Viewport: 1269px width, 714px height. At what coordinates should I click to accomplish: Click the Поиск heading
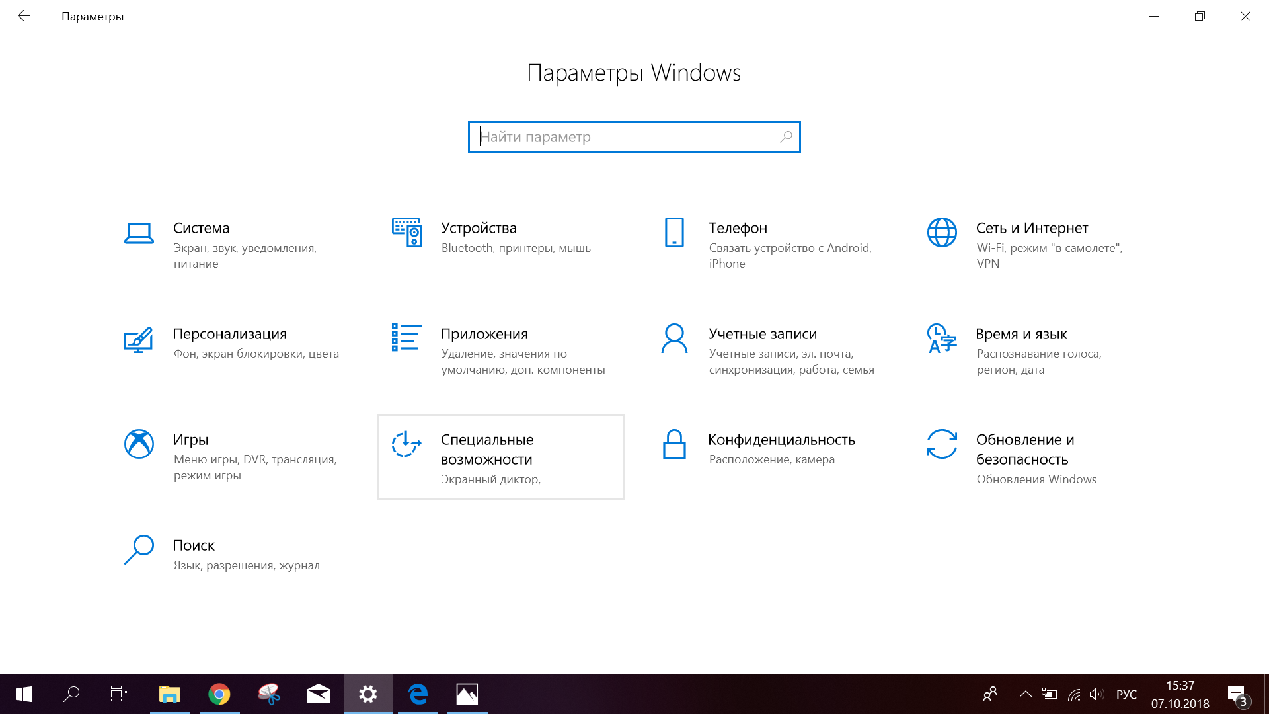(194, 545)
